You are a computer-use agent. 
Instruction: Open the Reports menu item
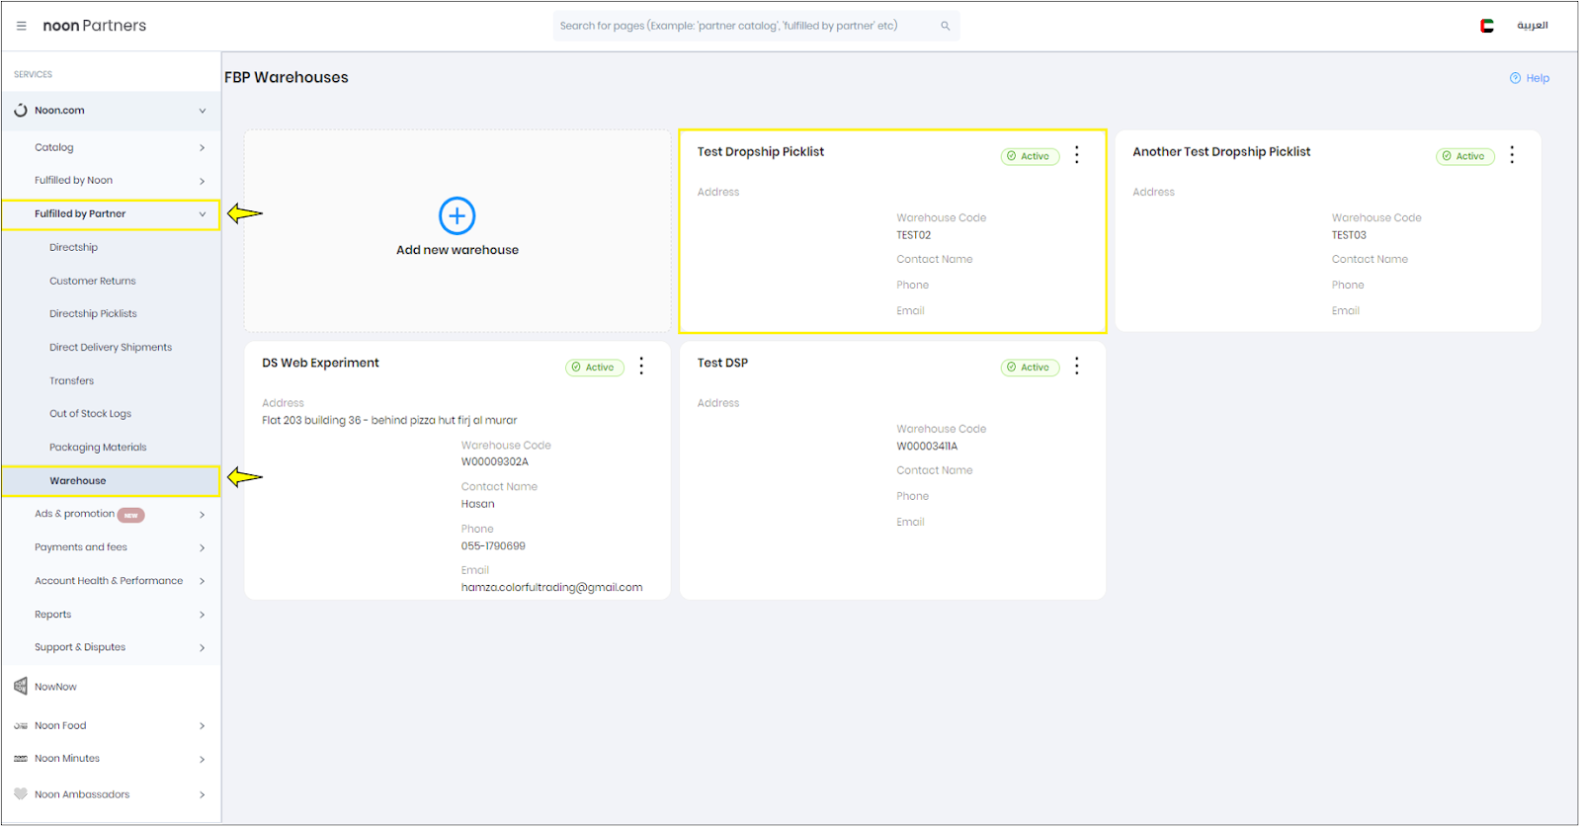pos(53,615)
